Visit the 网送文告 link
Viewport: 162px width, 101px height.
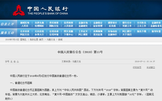coord(25,34)
